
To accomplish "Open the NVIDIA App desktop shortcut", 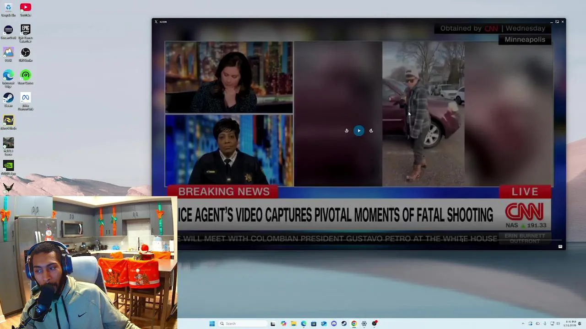I will pyautogui.click(x=8, y=167).
